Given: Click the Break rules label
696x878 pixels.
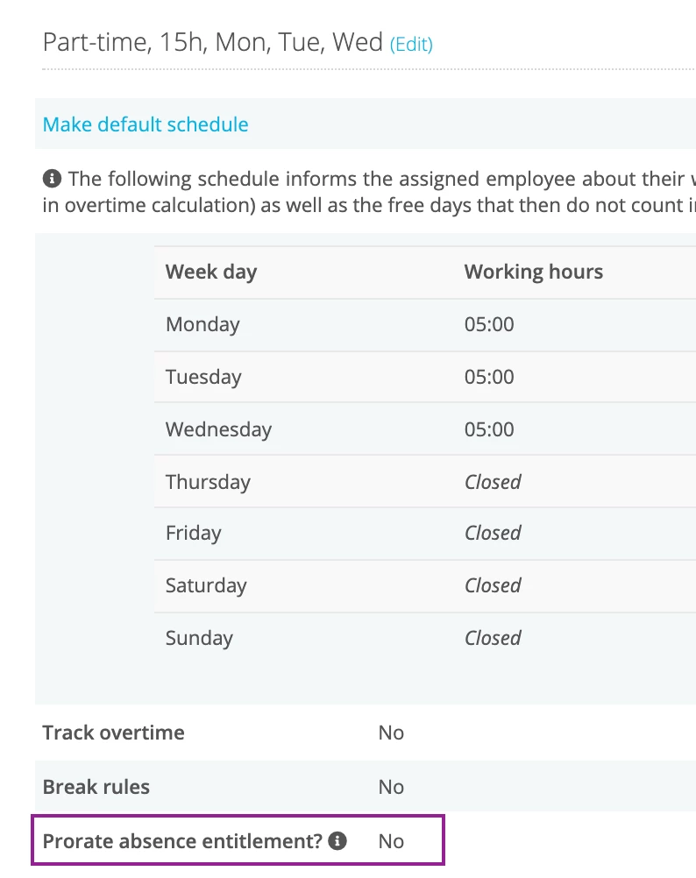Looking at the screenshot, I should tap(96, 787).
